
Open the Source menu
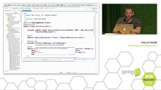click(19, 5)
